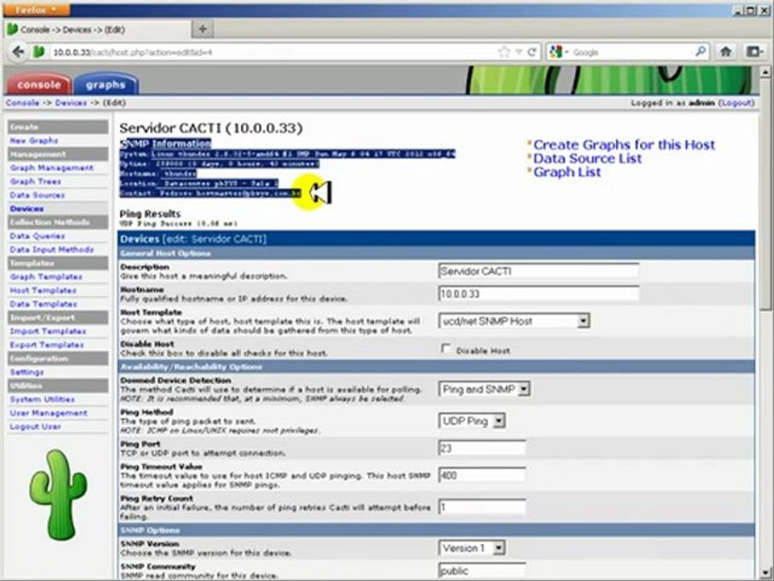Click the address bar URL field
Viewport: 774px width, 581px height.
coord(272,52)
